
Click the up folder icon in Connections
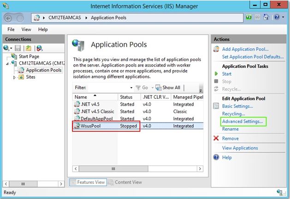click(28, 48)
